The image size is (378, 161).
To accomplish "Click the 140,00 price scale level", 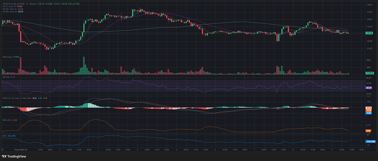I will click(x=369, y=19).
